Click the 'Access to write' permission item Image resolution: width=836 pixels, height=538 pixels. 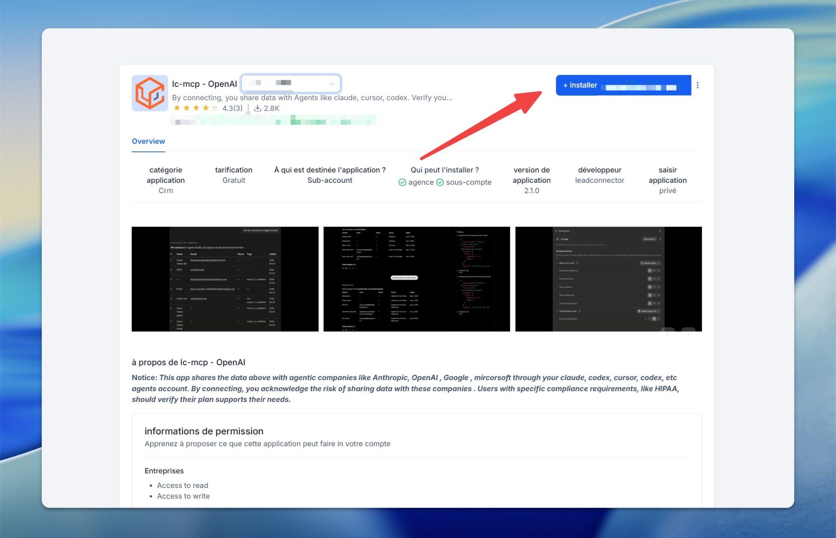[184, 496]
